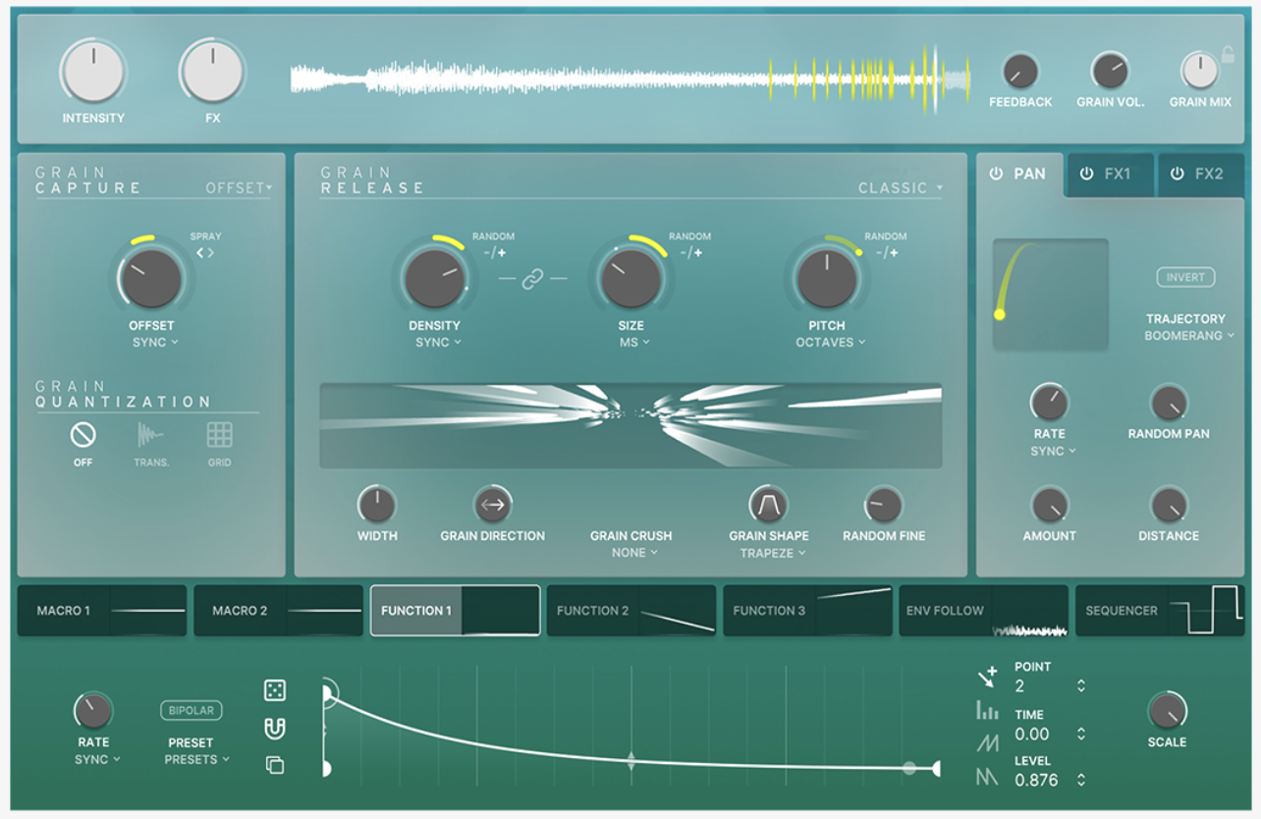Open the Presets dropdown
Viewport: 1261px width, 819px height.
pos(196,759)
